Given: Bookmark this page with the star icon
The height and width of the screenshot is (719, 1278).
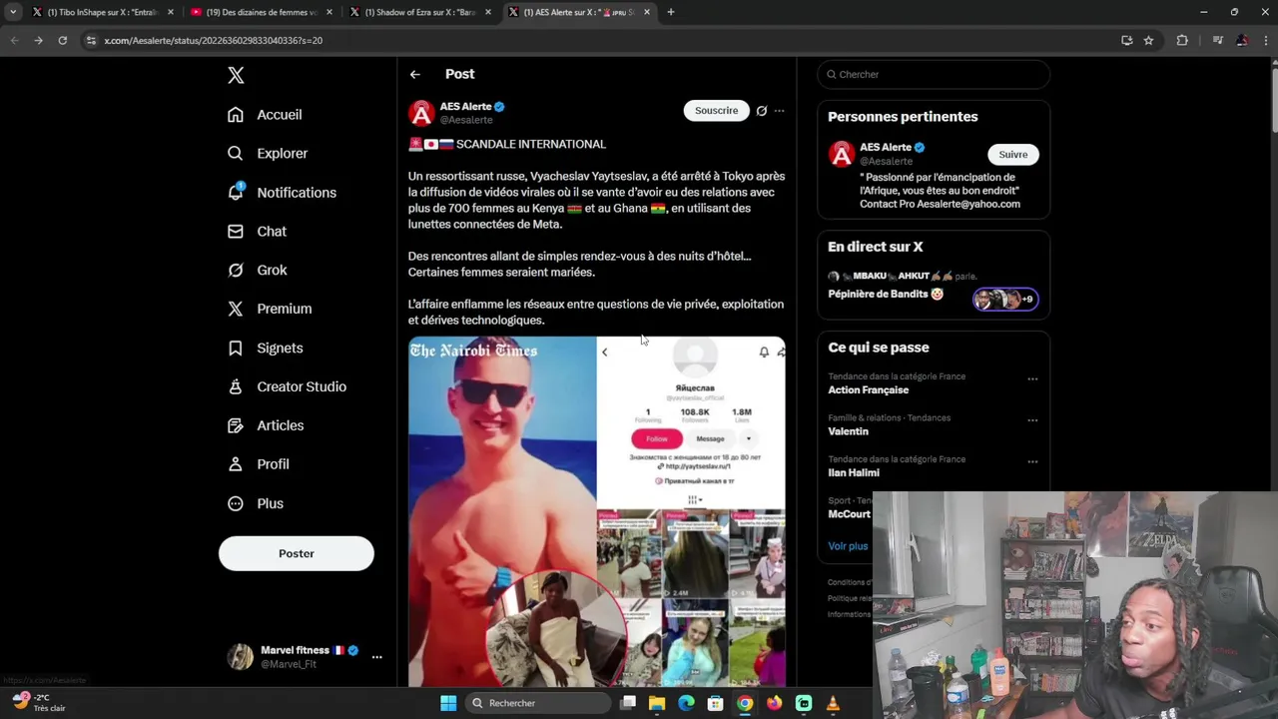Looking at the screenshot, I should [x=1149, y=40].
